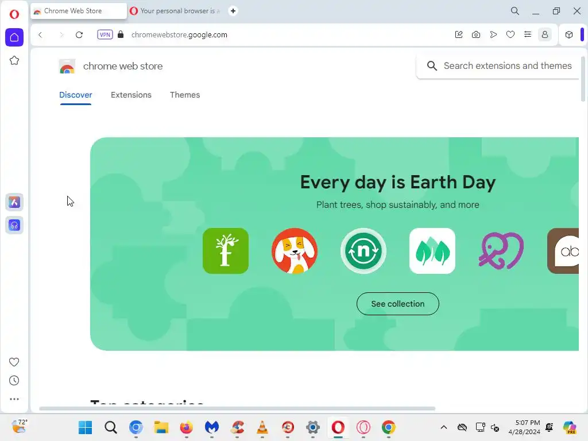Select the Discover tab

[x=75, y=95]
